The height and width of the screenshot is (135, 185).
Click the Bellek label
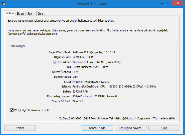pyautogui.click(x=67, y=92)
